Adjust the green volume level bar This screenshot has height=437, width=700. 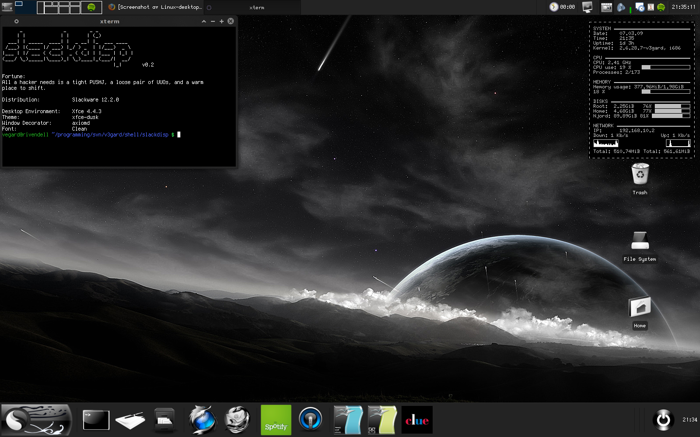[x=630, y=9]
